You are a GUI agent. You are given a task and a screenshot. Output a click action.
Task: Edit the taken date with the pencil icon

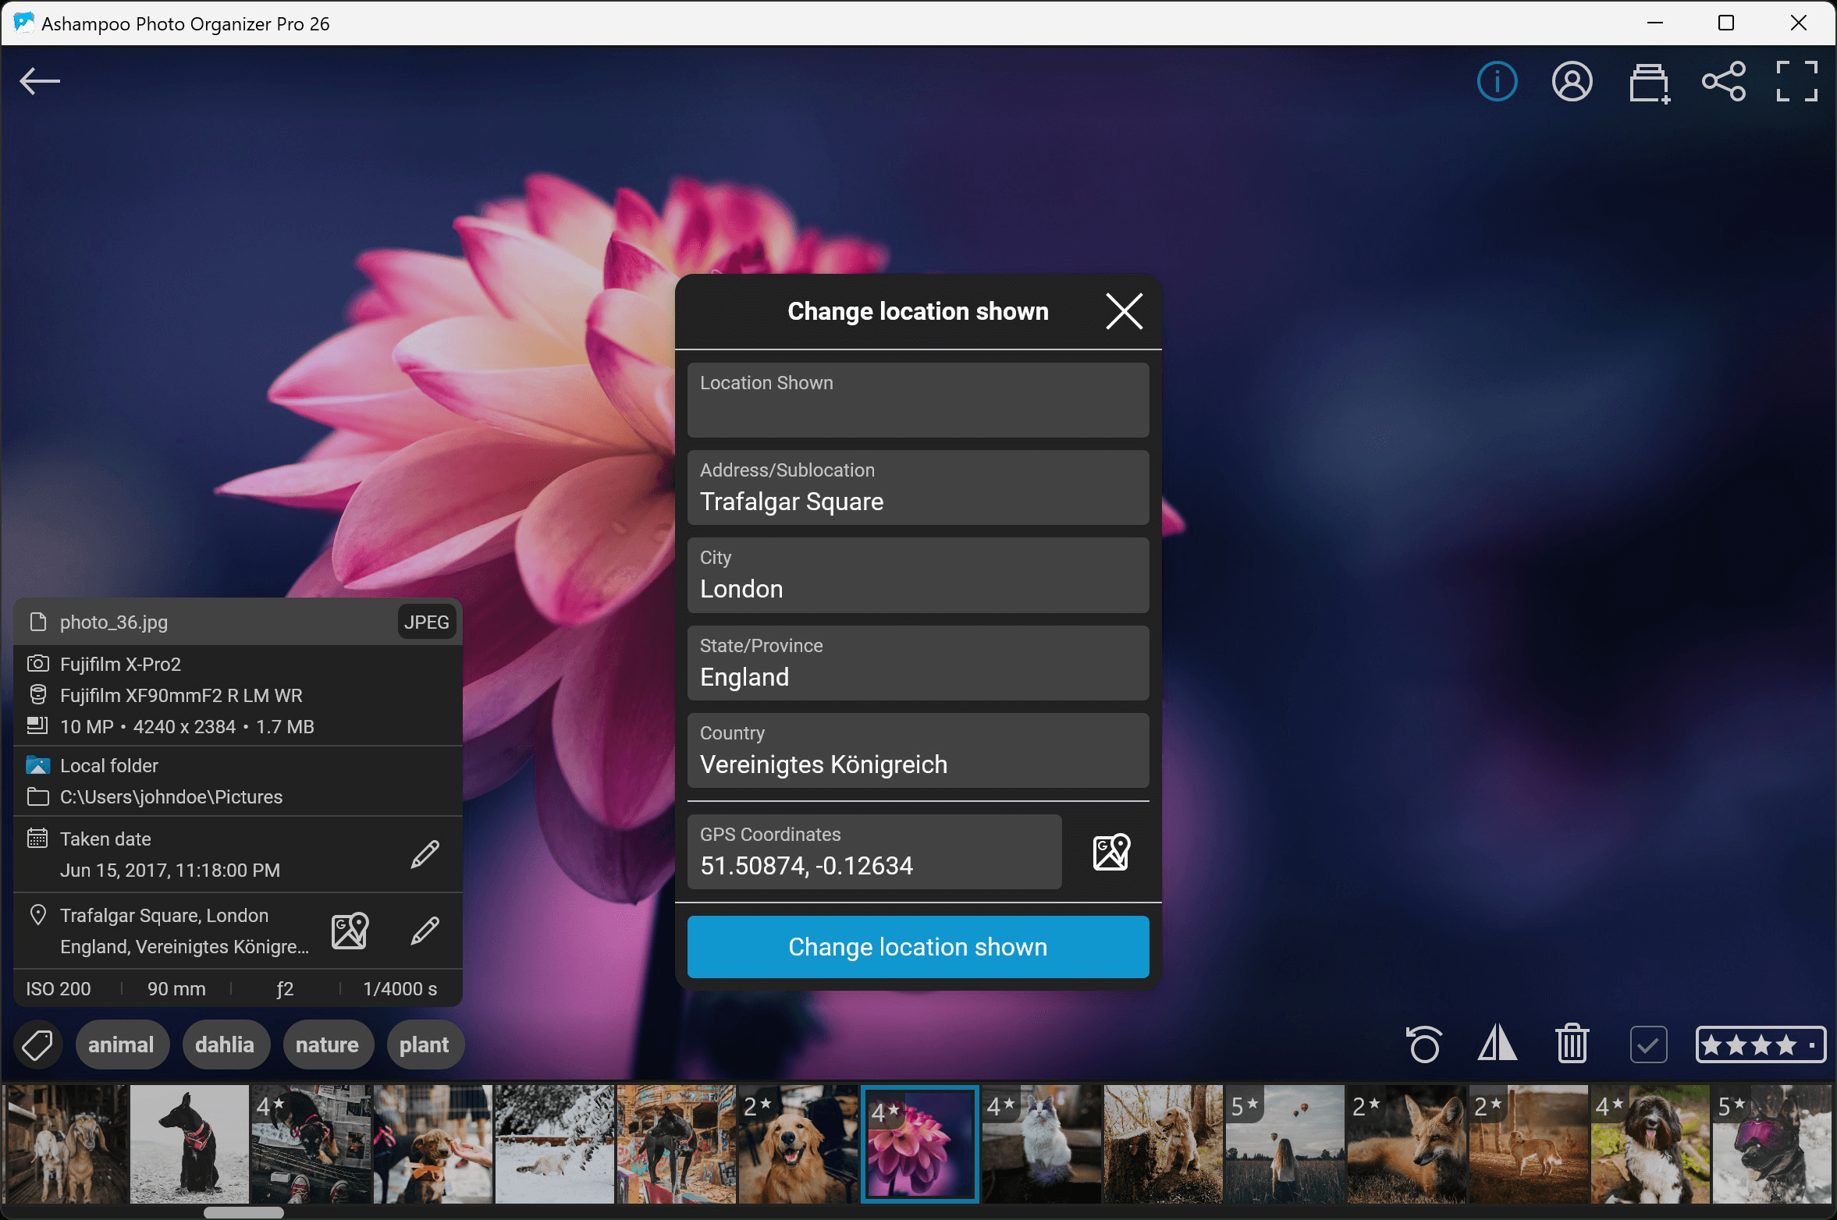point(424,854)
